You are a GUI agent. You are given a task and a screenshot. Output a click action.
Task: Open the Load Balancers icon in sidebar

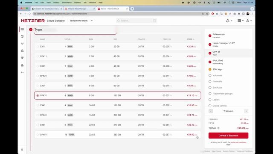click(x=22, y=44)
